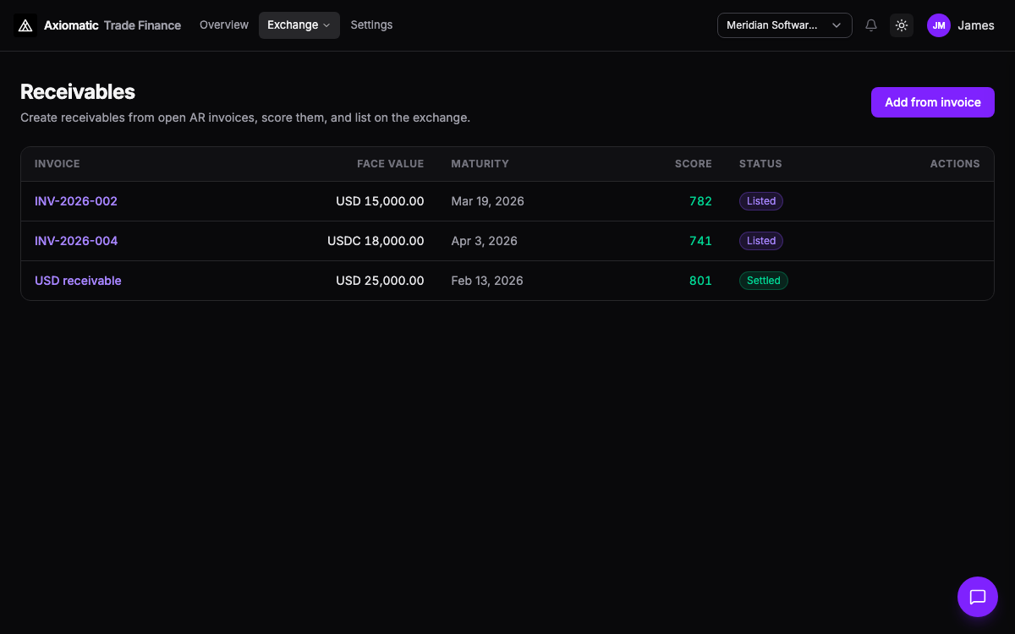Screen dimensions: 1015x634
Task: Open the Settings nav item
Action: click(x=371, y=25)
